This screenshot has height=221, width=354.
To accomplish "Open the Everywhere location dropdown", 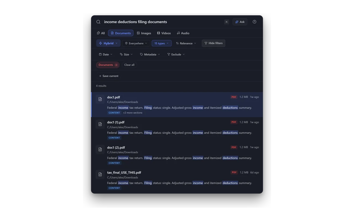I will (x=136, y=43).
